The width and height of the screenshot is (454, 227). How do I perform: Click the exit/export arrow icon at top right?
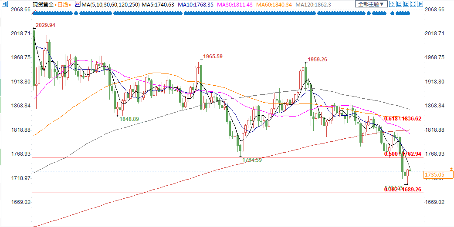[x=420, y=4]
